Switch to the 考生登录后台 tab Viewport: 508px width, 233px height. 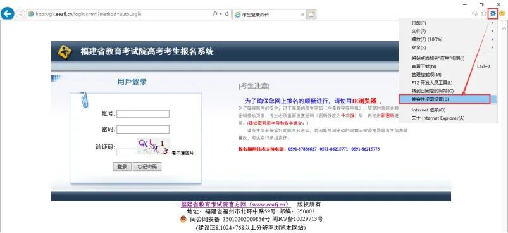click(269, 15)
